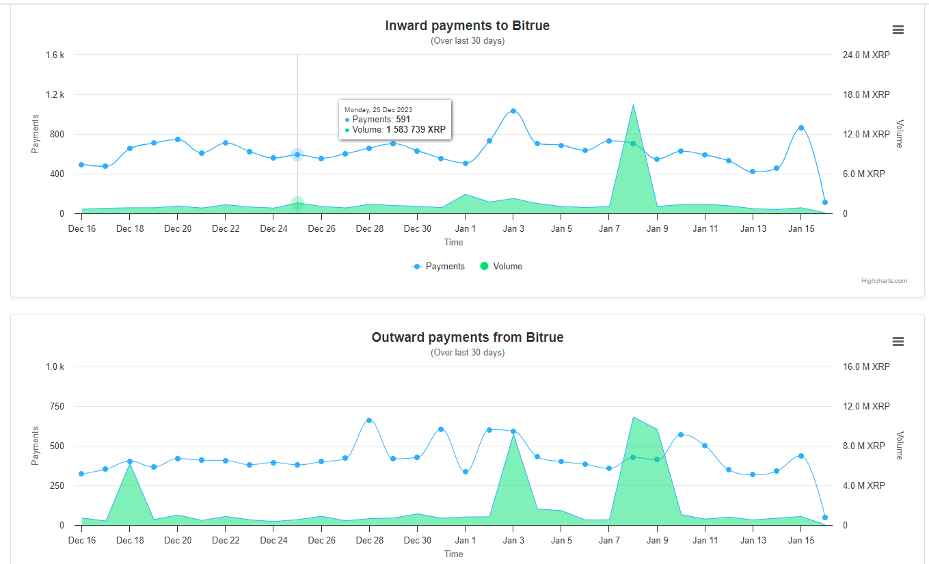Click the Dec 16 payments point on outward chart

pyautogui.click(x=81, y=474)
